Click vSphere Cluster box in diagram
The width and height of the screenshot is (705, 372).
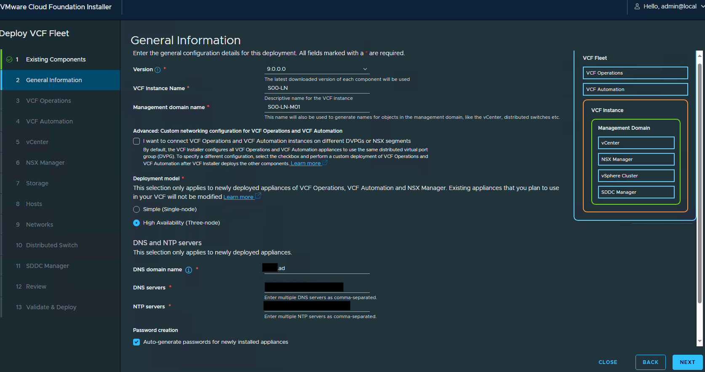(x=636, y=176)
